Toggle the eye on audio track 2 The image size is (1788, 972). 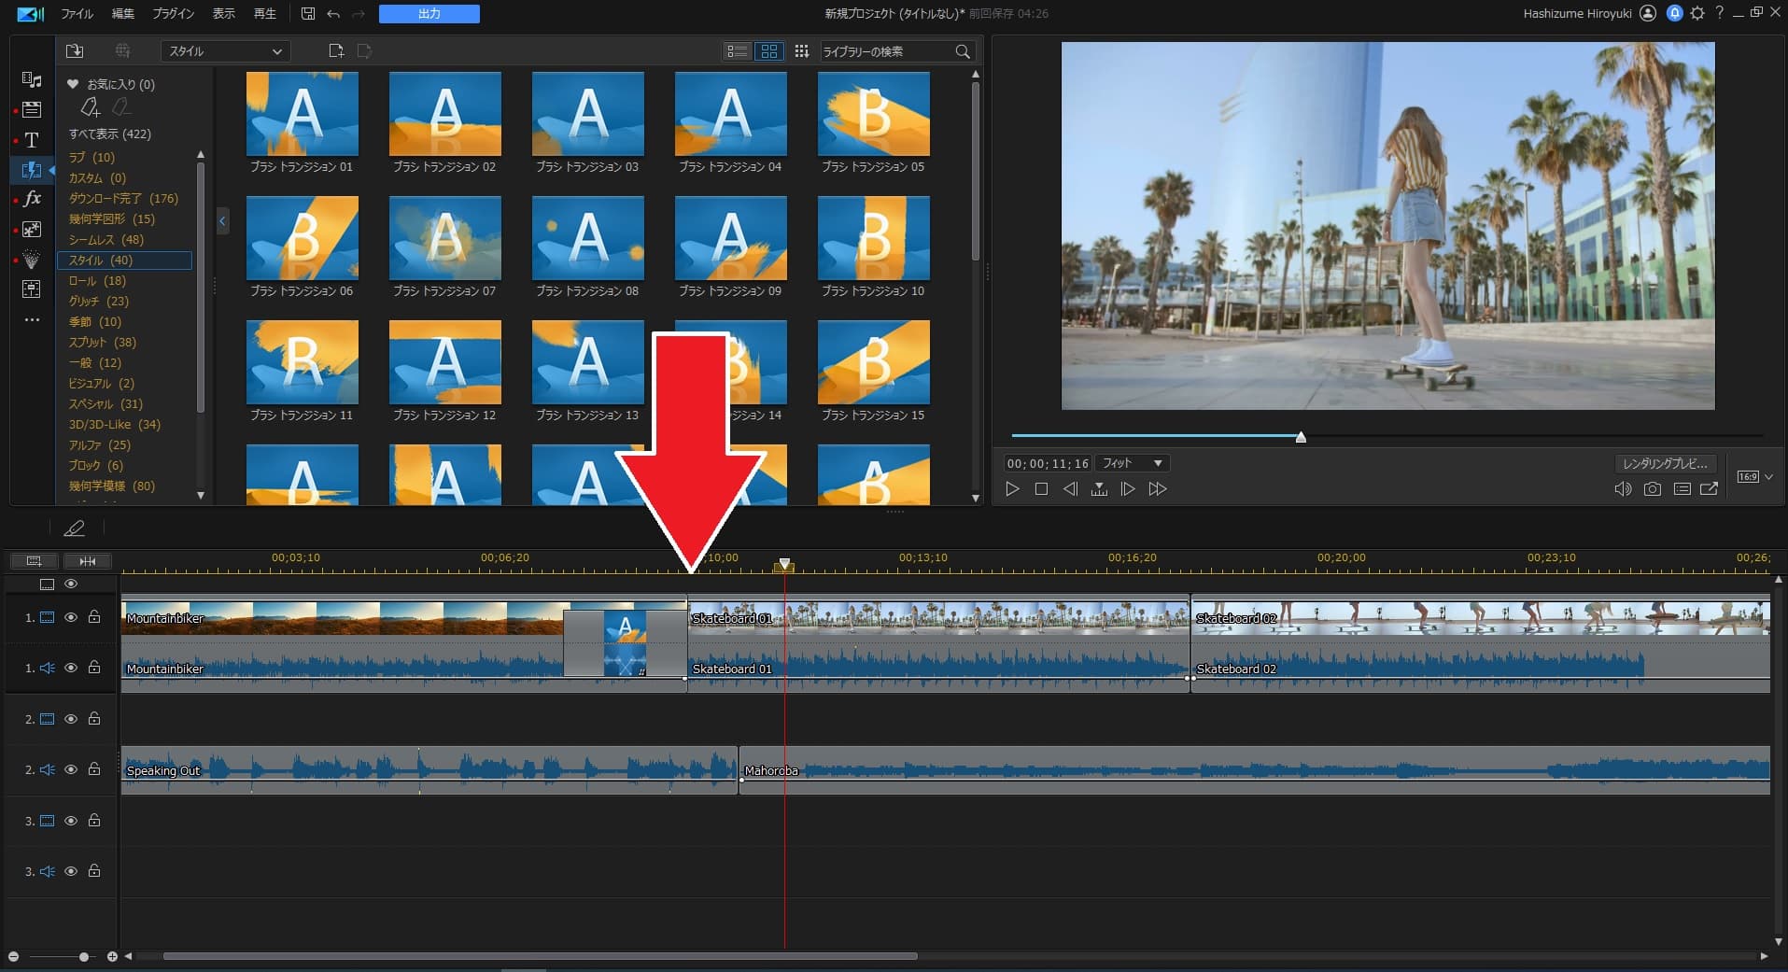pos(71,769)
